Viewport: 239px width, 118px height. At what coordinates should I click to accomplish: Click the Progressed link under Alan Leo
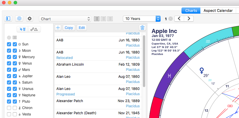[x=66, y=94]
